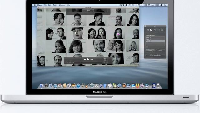Click the play button in playback bar
The height and width of the screenshot is (113, 200).
click(88, 59)
